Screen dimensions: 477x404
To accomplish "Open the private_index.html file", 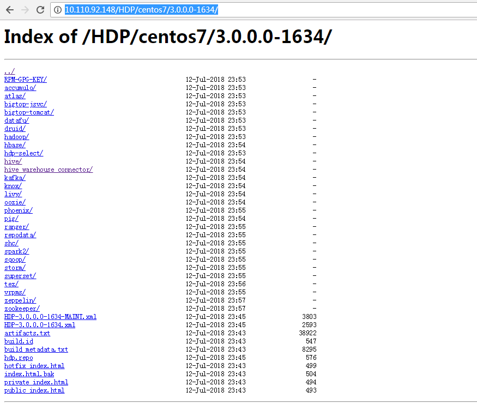I will pyautogui.click(x=36, y=382).
